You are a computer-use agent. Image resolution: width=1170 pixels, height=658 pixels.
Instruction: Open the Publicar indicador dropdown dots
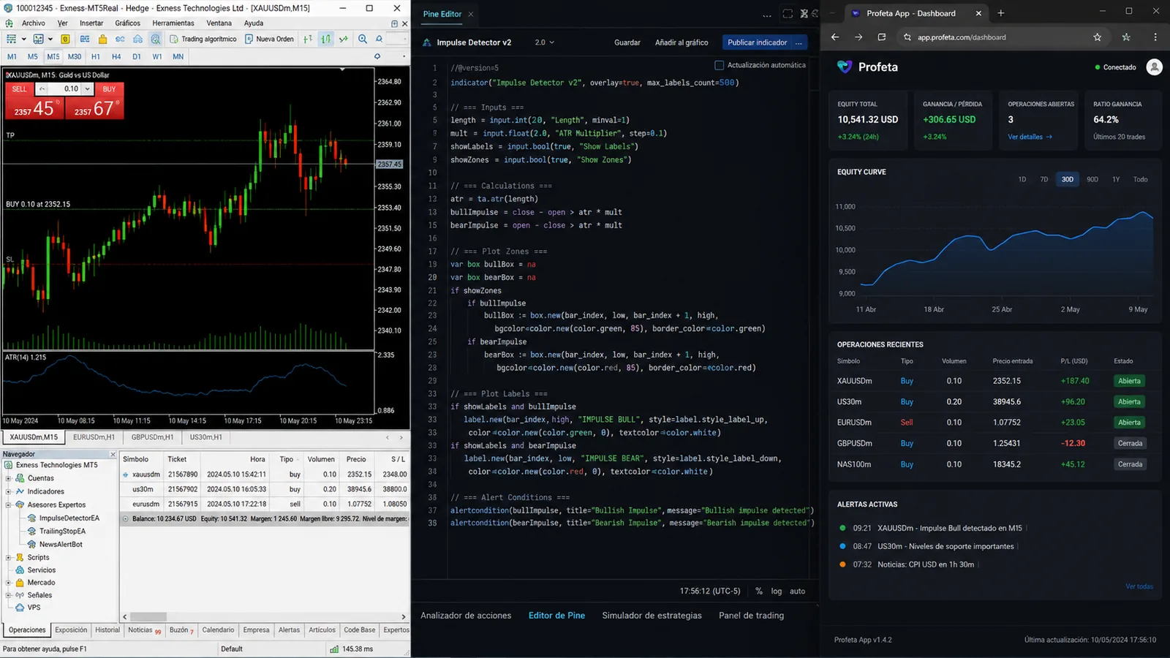click(799, 42)
